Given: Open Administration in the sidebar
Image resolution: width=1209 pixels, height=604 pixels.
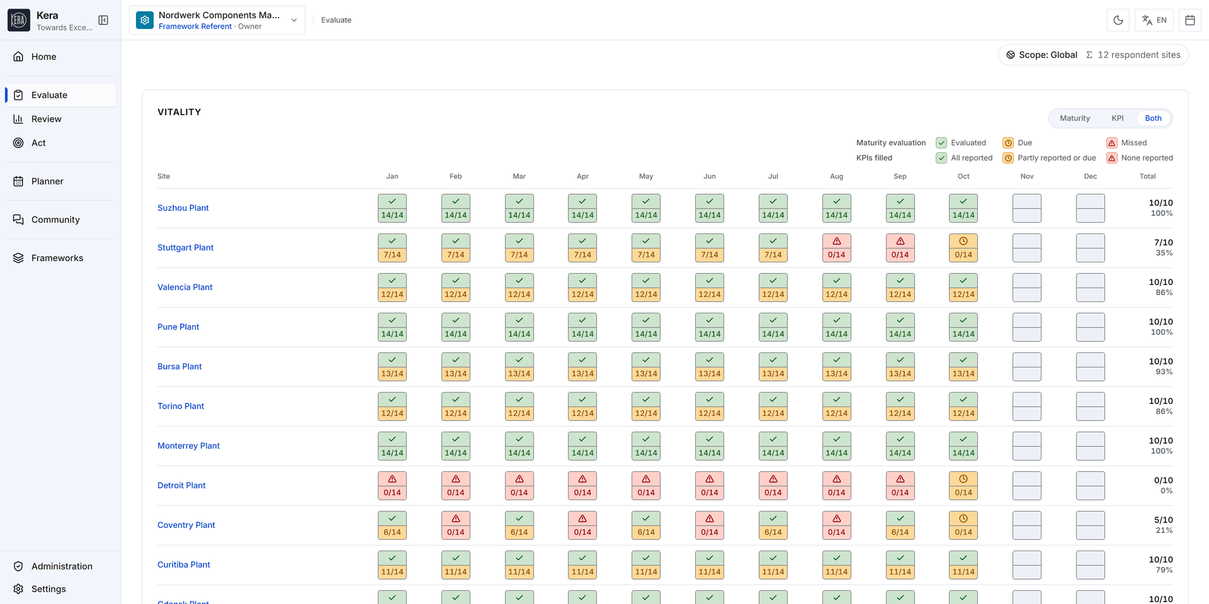Looking at the screenshot, I should click(x=60, y=566).
